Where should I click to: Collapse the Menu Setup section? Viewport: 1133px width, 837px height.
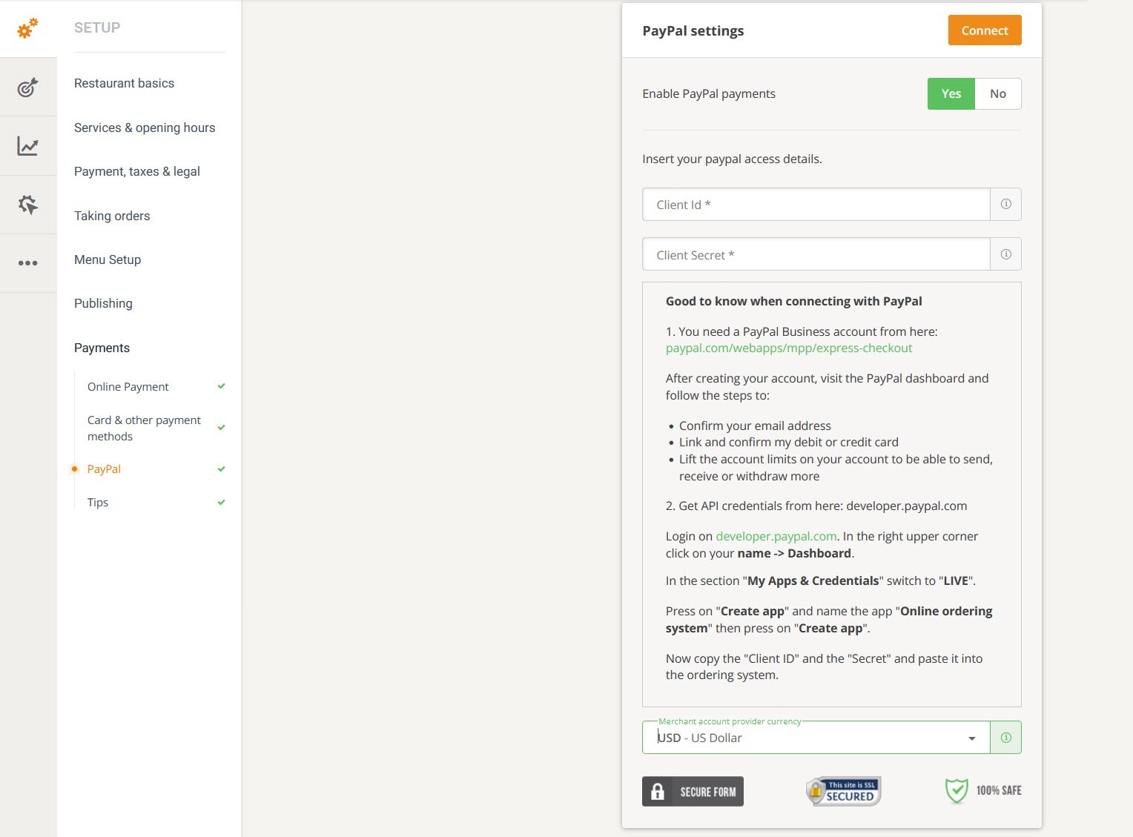107,259
